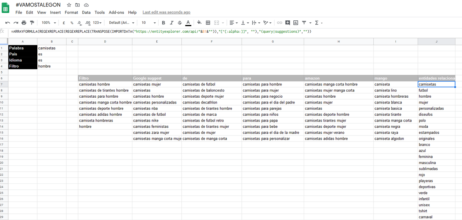The width and height of the screenshot is (462, 220).
Task: Open the Edit menu
Action: click(30, 12)
